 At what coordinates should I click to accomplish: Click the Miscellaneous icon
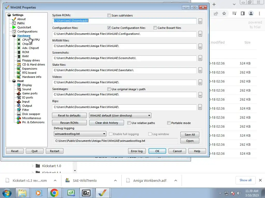[x=19, y=118]
